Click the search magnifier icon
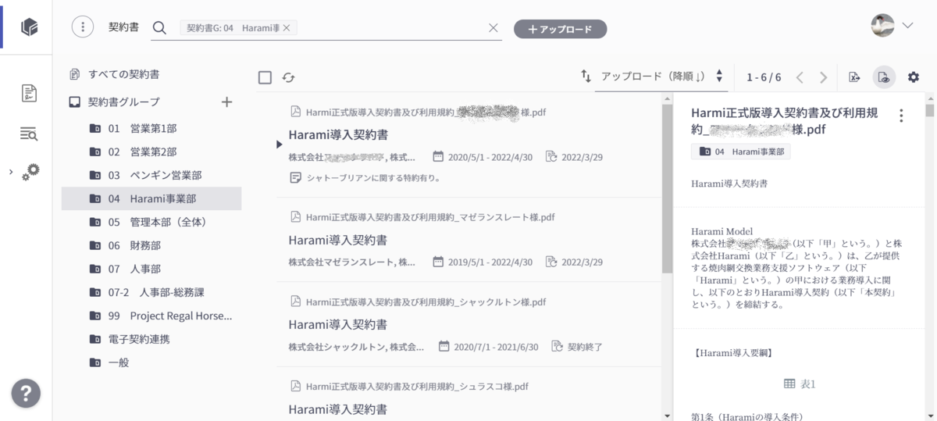The image size is (937, 421). pyautogui.click(x=159, y=28)
